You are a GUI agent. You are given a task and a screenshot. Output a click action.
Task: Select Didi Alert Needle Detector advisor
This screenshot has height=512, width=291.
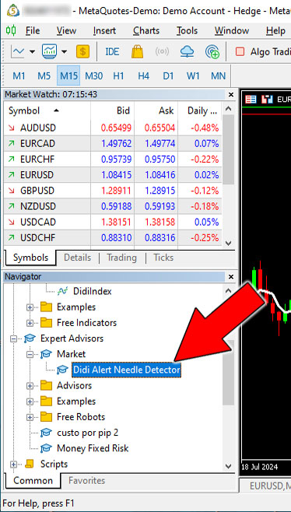tap(126, 370)
